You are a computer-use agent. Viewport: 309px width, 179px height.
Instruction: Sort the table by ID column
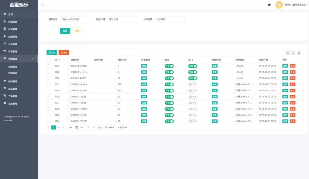[x=59, y=60]
